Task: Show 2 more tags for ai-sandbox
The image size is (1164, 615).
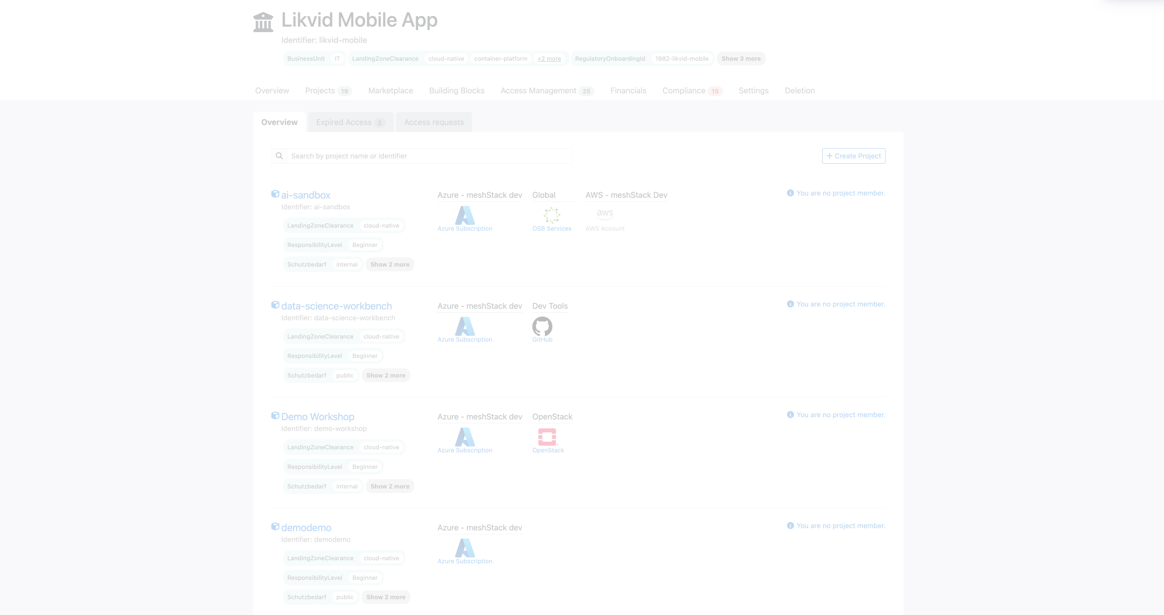Action: (x=390, y=265)
